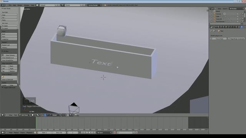Viewport: 246px width, 138px height.
Task: Open the Info editor type selector
Action: [x=3, y=5]
